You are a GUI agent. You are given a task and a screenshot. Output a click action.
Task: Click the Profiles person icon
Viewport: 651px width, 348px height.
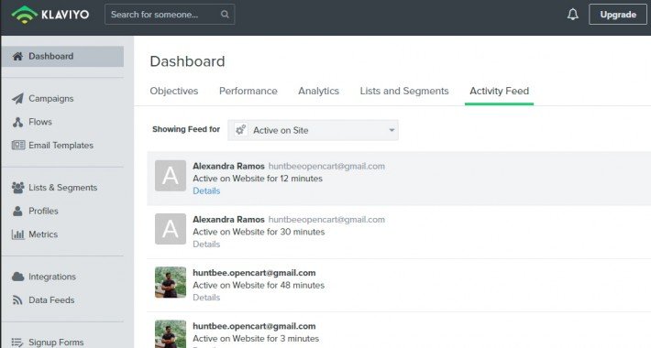[17, 212]
